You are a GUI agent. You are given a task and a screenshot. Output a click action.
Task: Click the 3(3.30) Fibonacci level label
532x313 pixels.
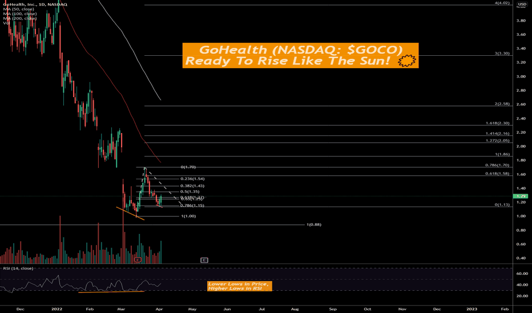coord(502,53)
